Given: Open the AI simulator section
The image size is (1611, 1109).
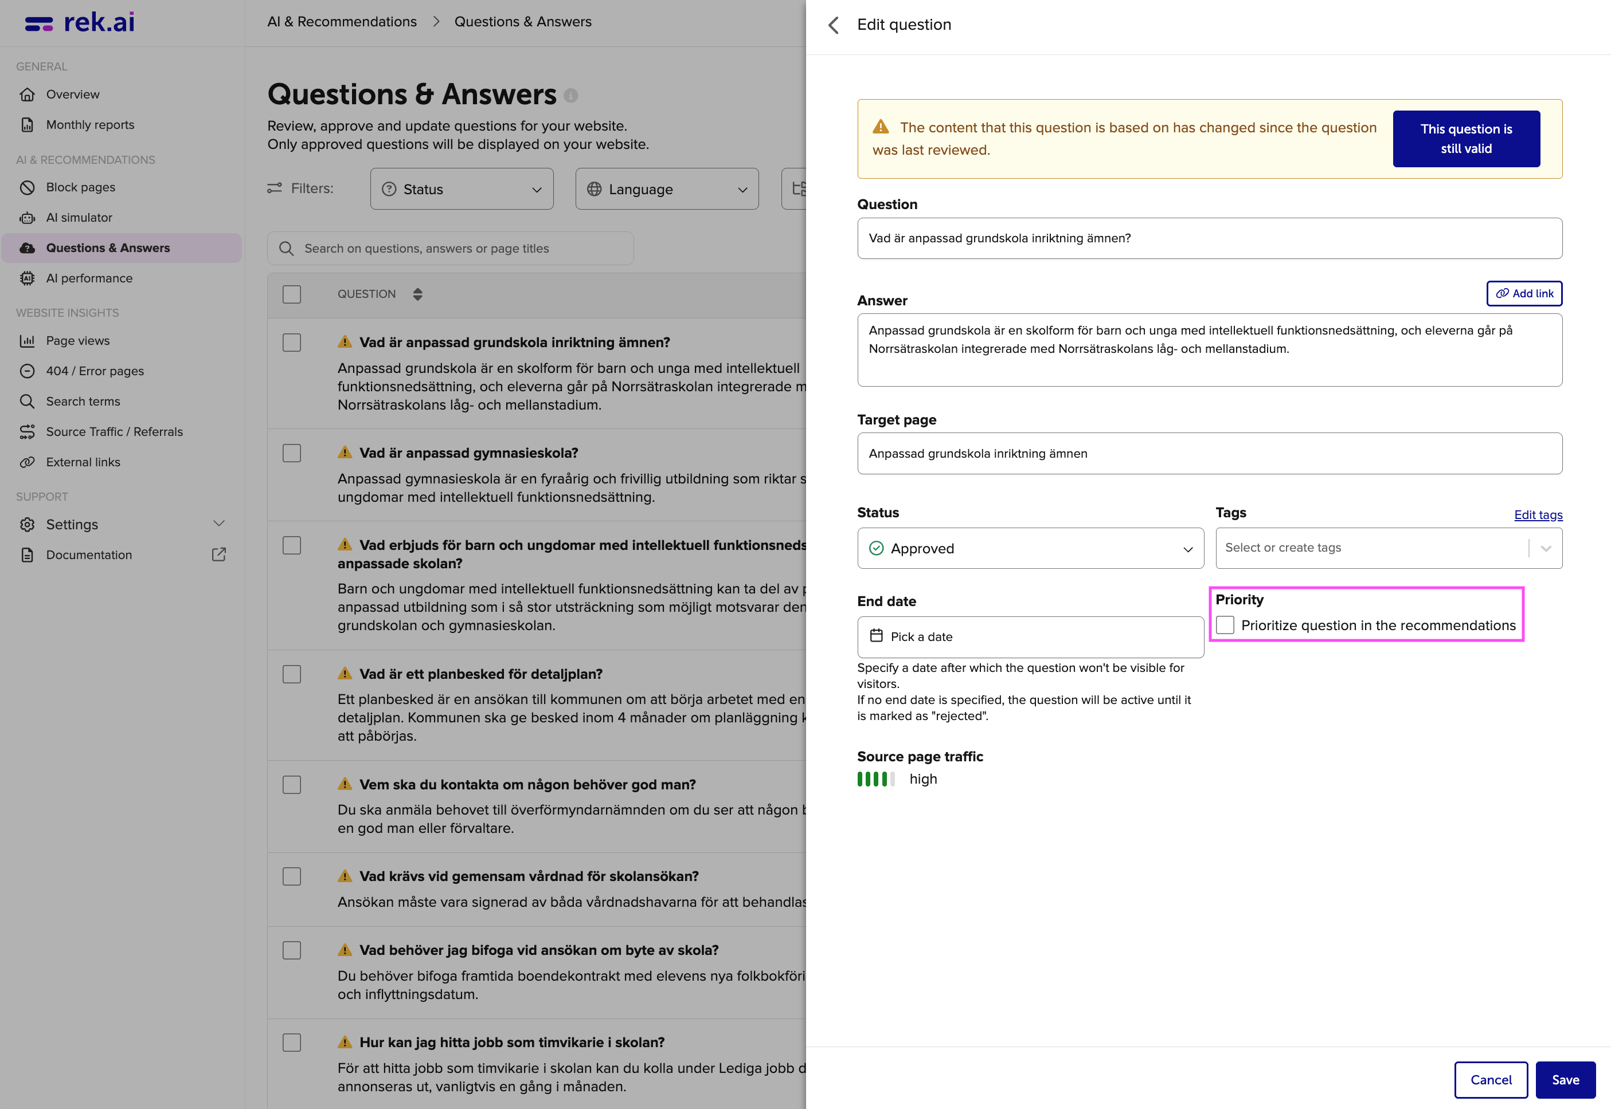Looking at the screenshot, I should 79,217.
